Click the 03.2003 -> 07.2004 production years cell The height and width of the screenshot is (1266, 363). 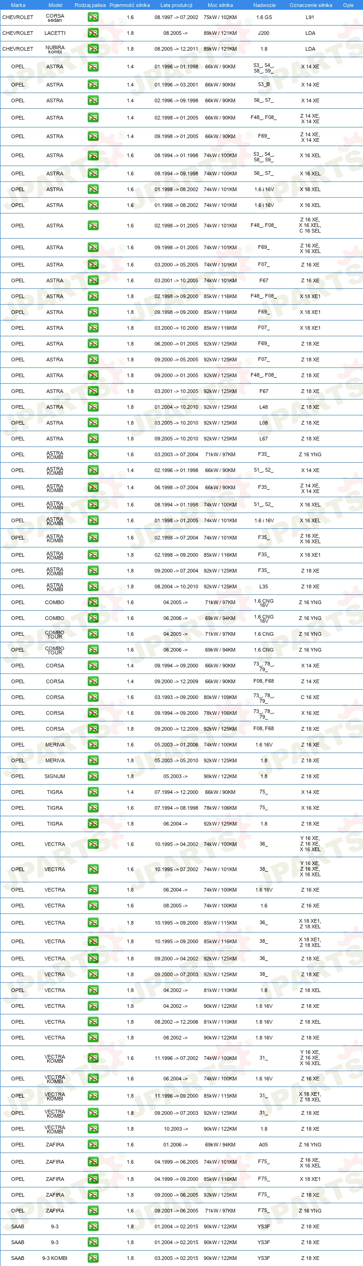tap(176, 454)
